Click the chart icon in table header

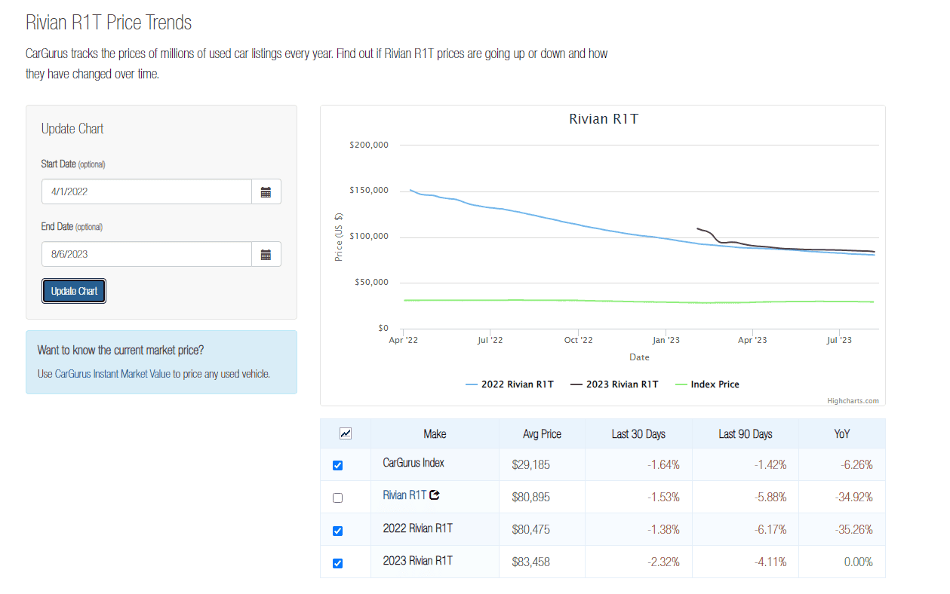(x=346, y=433)
